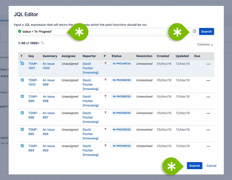Click the refresh results icon next to 1000+
The image size is (232, 180).
43,43
